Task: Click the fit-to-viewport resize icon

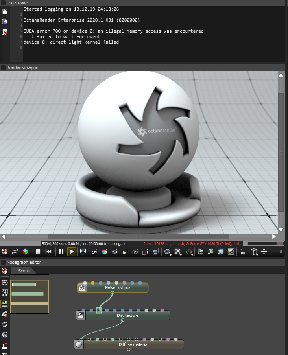Action: [15, 252]
